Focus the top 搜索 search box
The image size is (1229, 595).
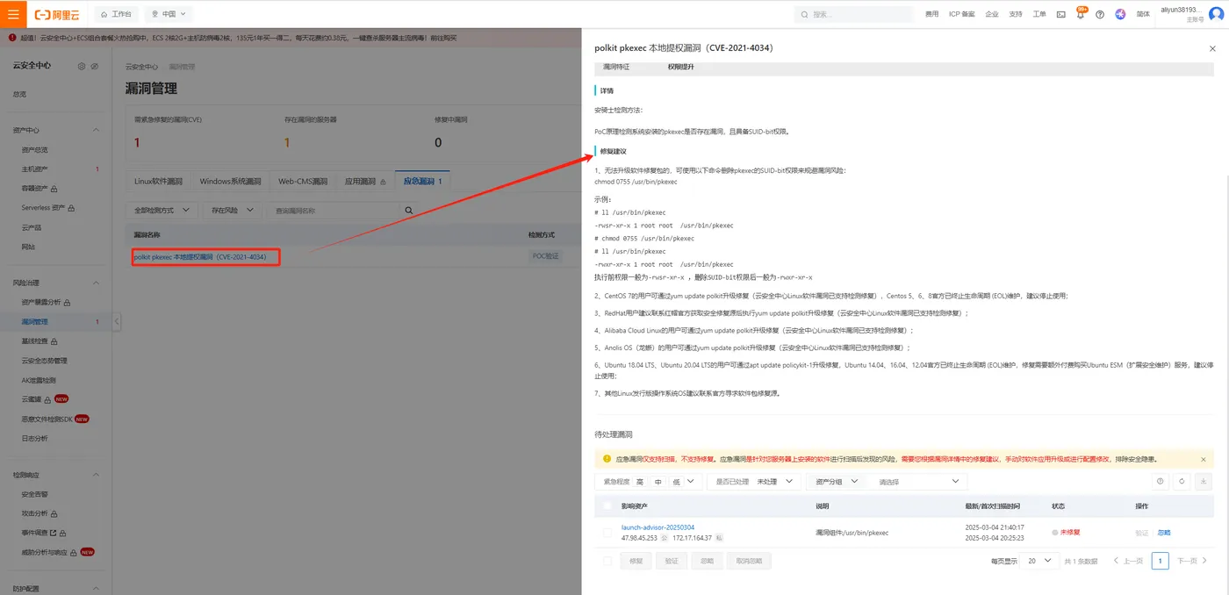(854, 14)
